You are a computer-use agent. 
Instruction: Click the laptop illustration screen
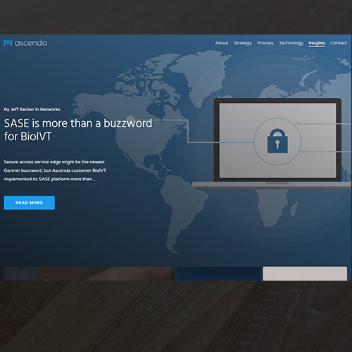(x=277, y=140)
